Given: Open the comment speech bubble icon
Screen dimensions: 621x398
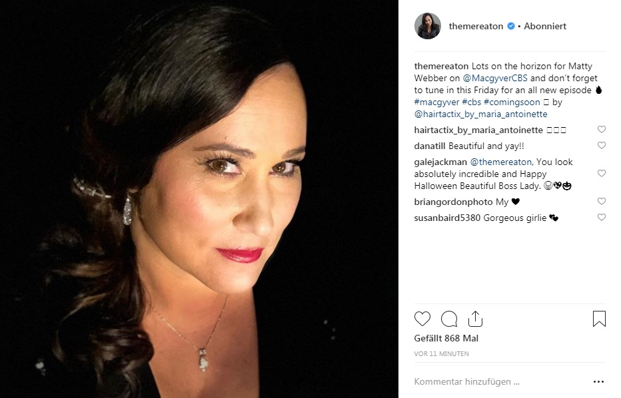Looking at the screenshot, I should [449, 319].
